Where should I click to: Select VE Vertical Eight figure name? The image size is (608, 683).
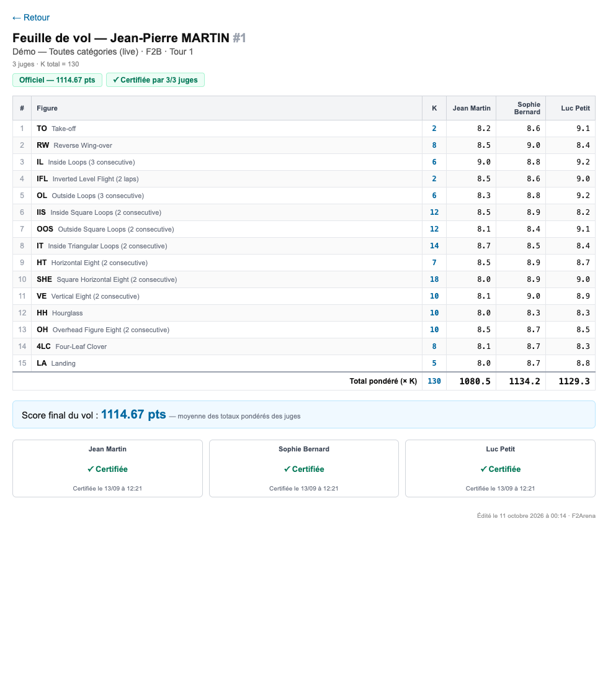88,296
